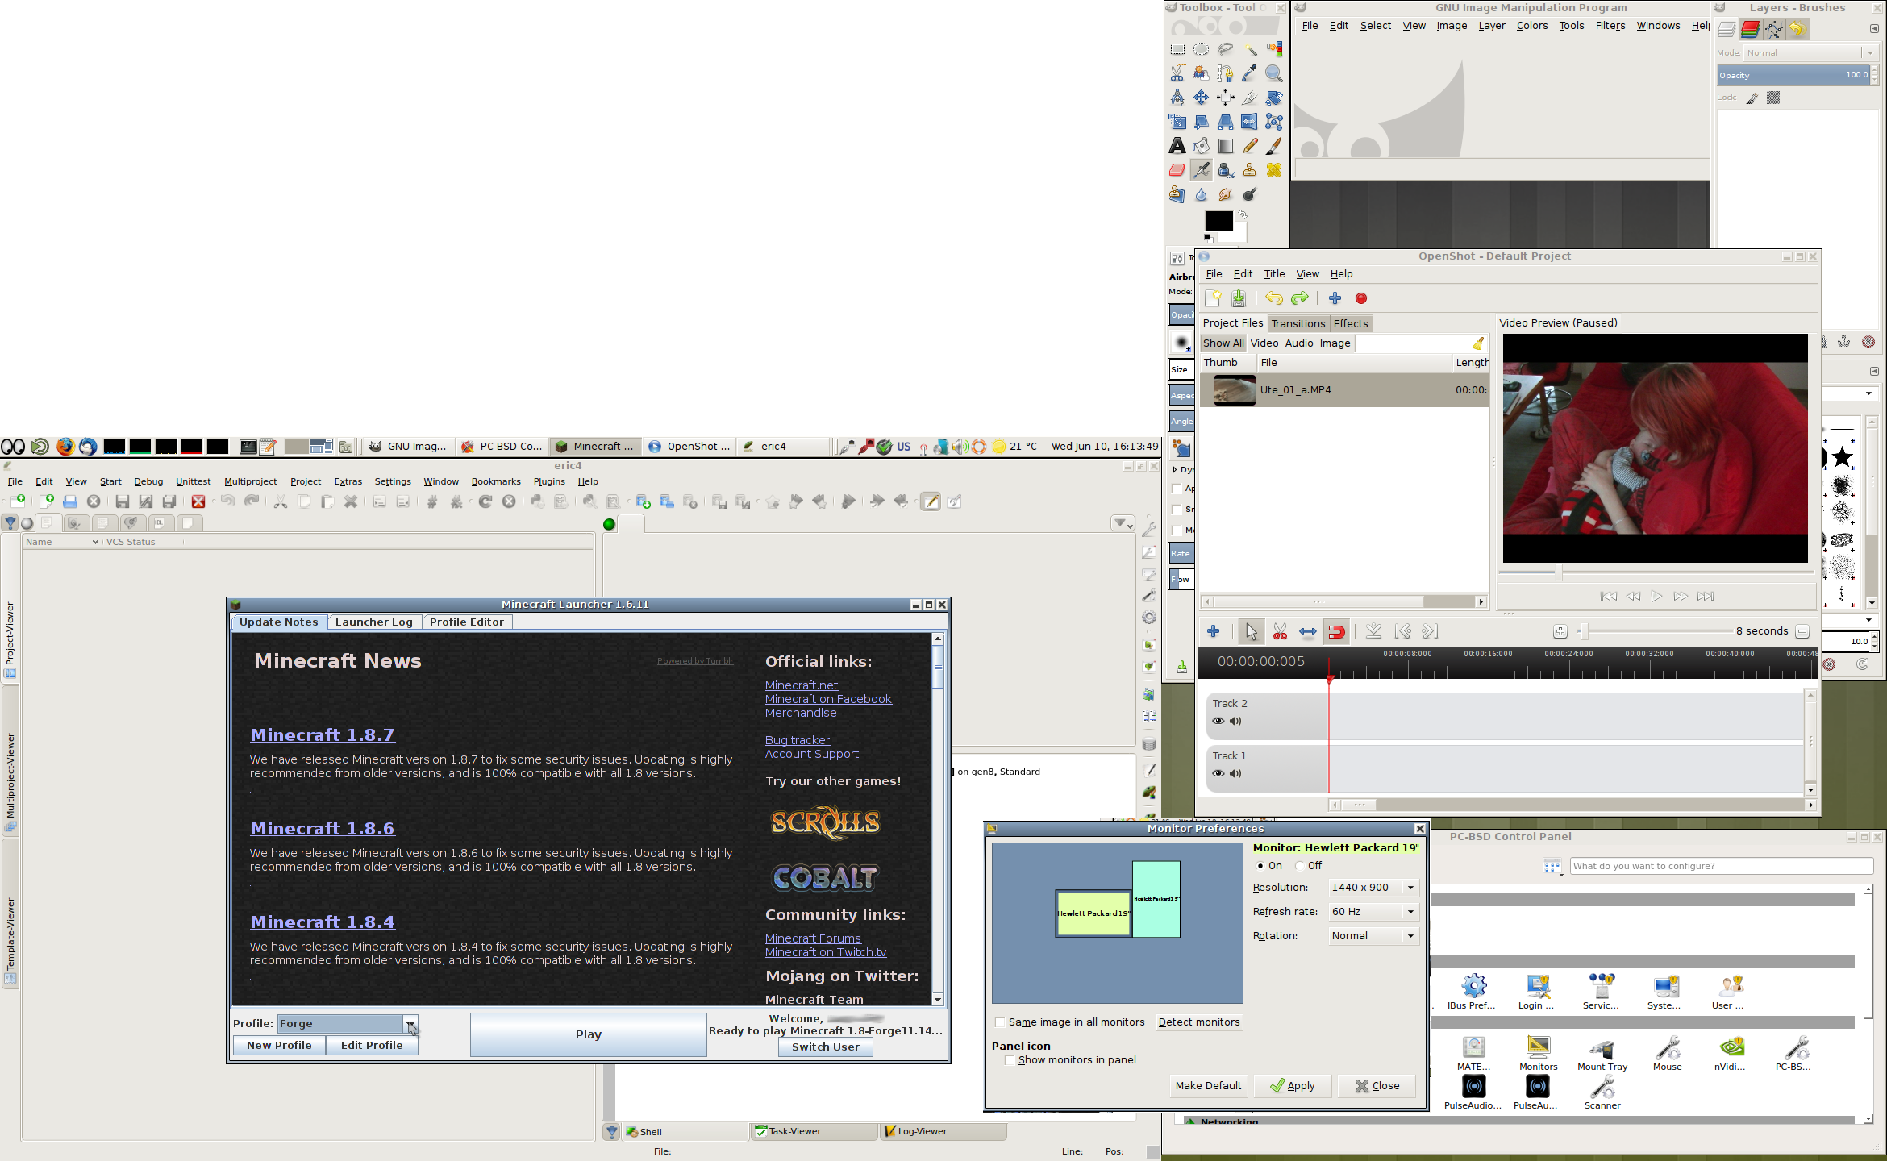Open the GIMP Filters menu
The width and height of the screenshot is (1887, 1161).
1610,26
